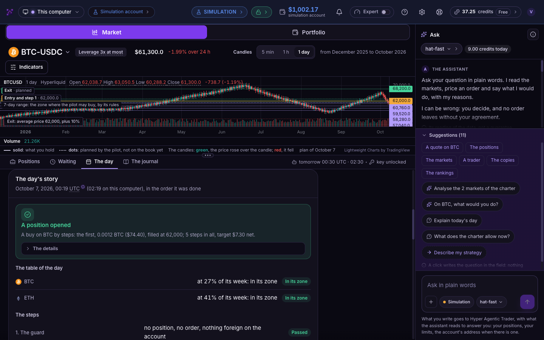Click the arrow chevron next to the hat-fast model selector
Screen dimensions: 544x340
click(x=456, y=49)
